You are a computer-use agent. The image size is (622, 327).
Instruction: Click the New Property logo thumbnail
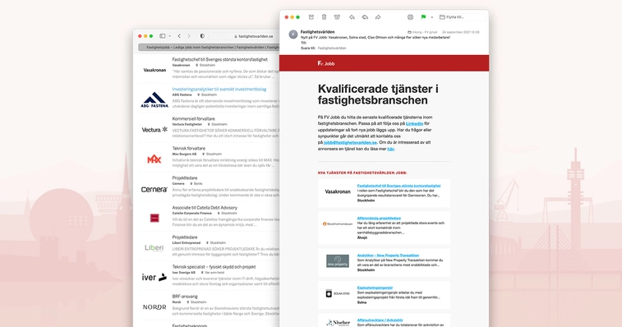tap(338, 261)
